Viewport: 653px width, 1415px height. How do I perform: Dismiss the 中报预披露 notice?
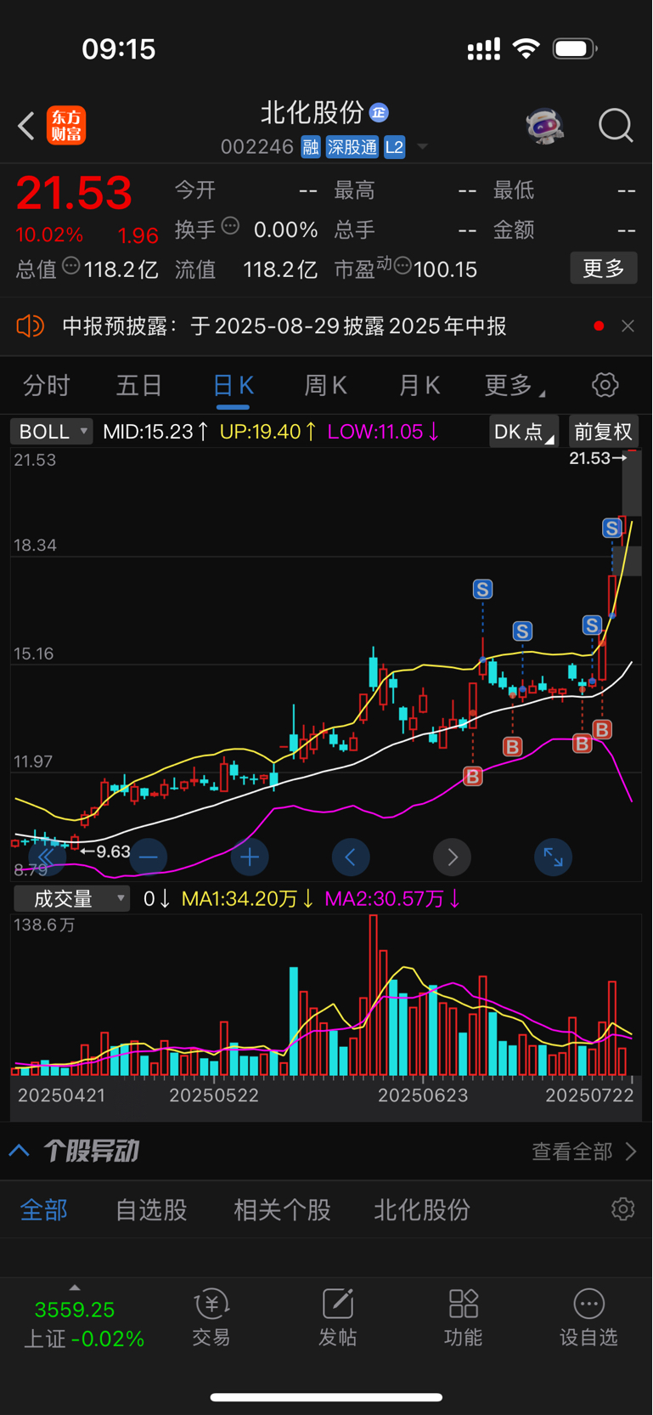pyautogui.click(x=628, y=326)
